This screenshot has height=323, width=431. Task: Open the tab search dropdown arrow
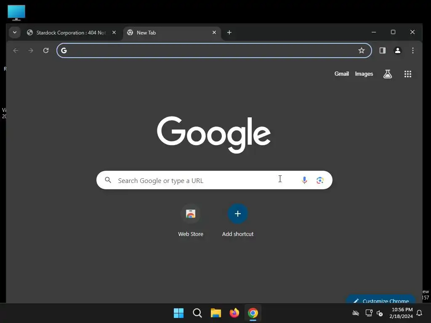tap(15, 32)
